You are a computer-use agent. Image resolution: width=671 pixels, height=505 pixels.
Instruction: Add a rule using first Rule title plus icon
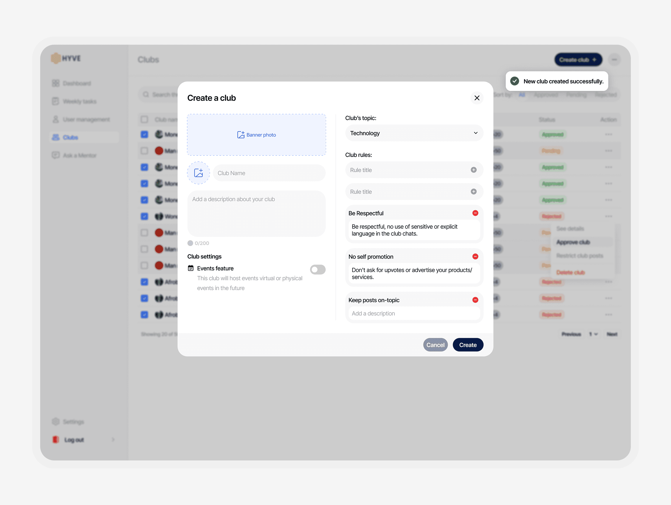click(x=473, y=170)
